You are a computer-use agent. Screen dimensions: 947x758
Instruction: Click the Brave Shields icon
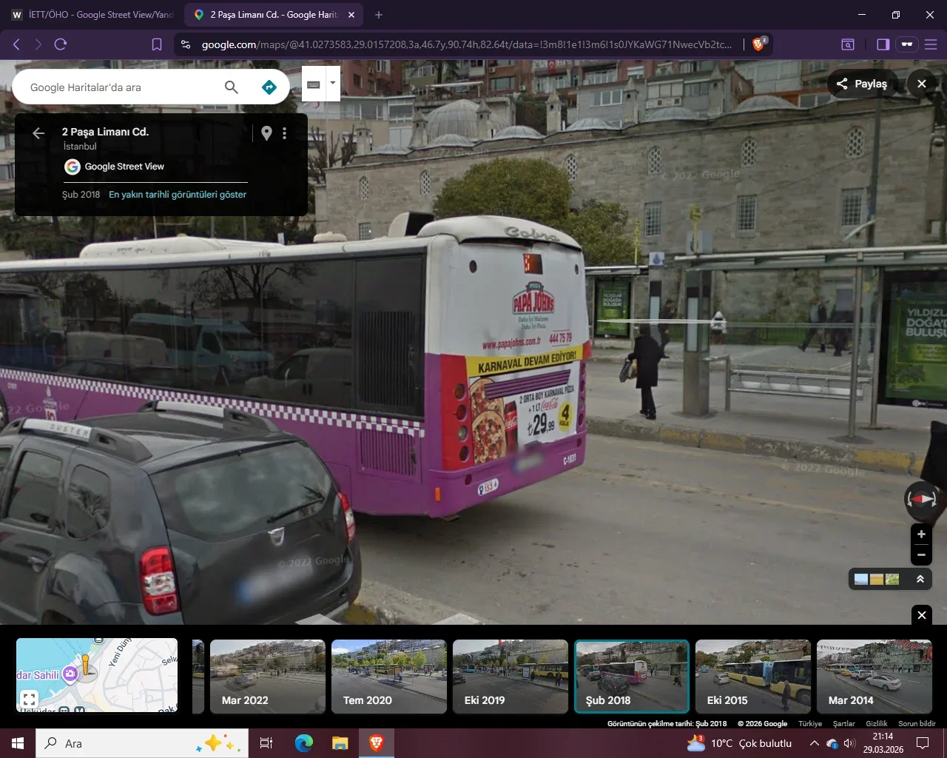[x=758, y=44]
